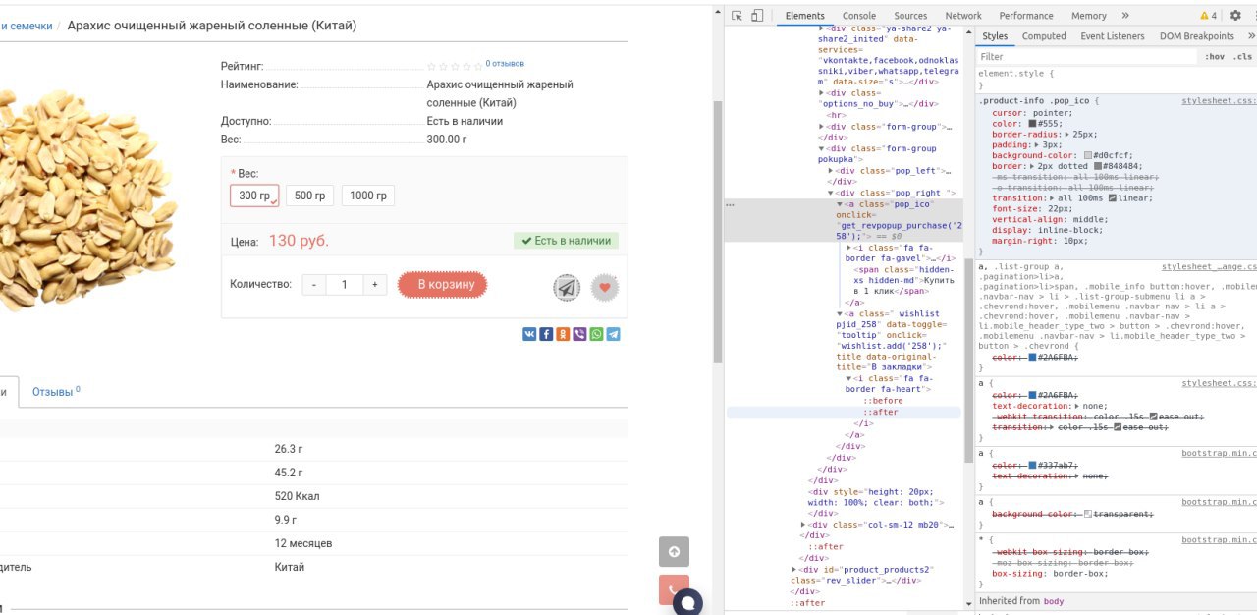Click the В корзину add-to-cart button

[x=443, y=285]
